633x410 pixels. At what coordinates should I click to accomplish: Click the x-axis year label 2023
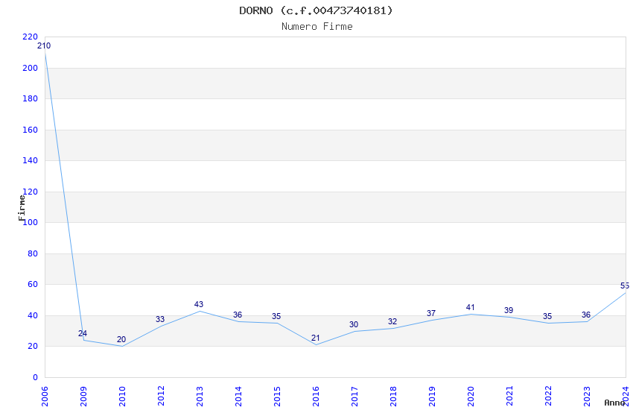pyautogui.click(x=587, y=397)
